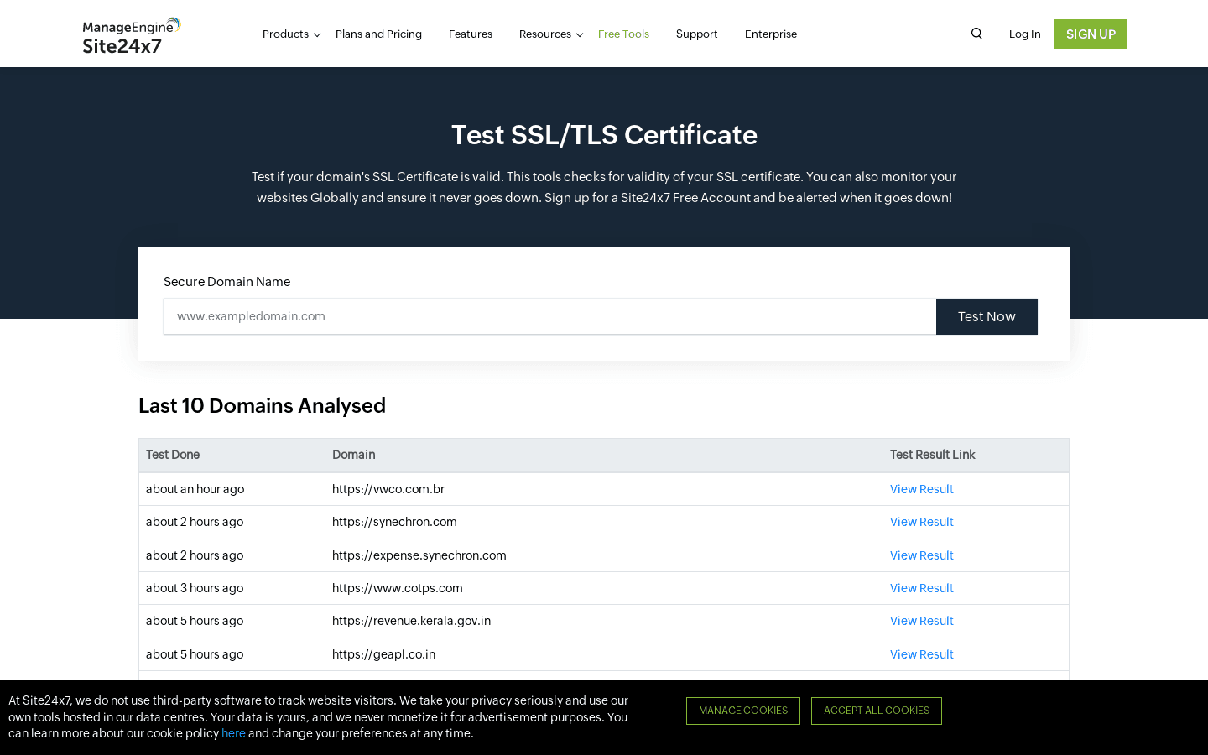Viewport: 1208px width, 755px height.
Task: Open the Support menu item
Action: [696, 34]
